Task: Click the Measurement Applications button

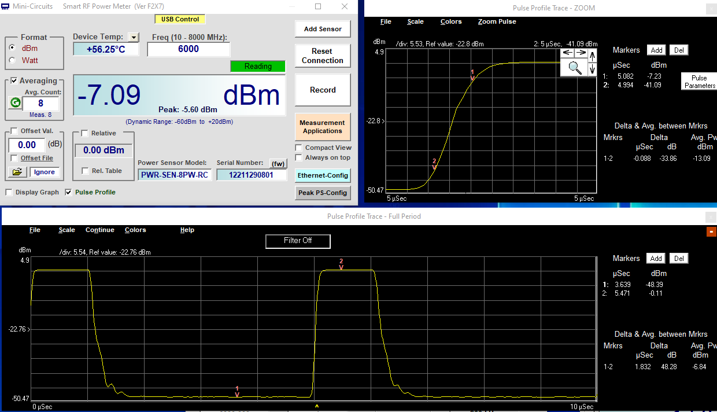Action: [x=322, y=127]
